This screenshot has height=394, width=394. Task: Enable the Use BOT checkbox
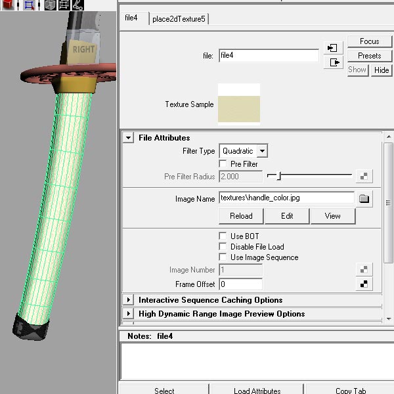223,236
